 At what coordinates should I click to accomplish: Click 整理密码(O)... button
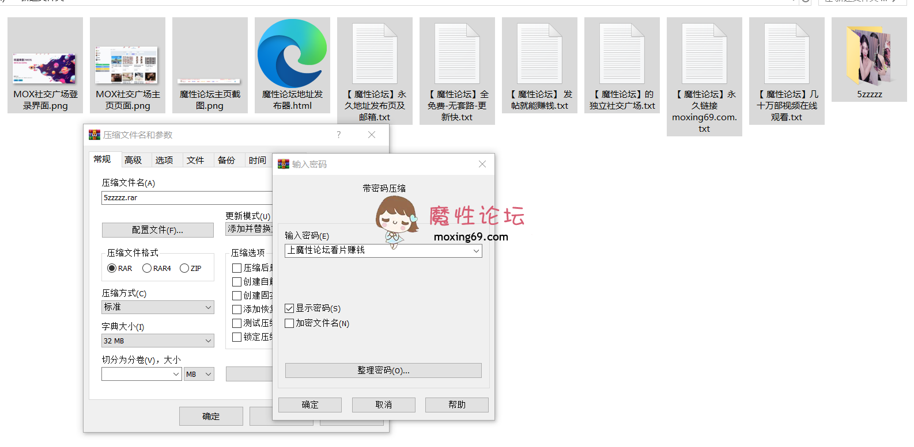[x=383, y=370]
